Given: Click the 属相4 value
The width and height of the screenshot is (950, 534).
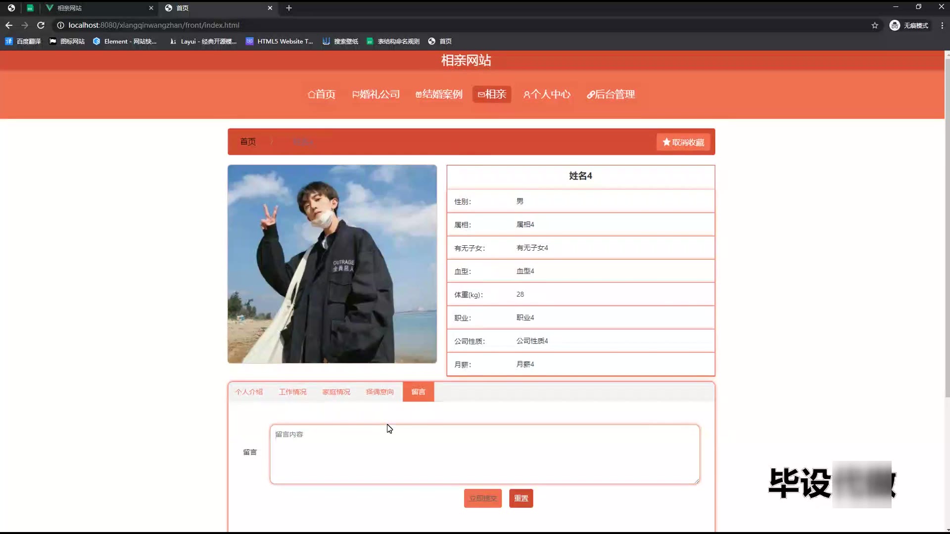Looking at the screenshot, I should 525,224.
